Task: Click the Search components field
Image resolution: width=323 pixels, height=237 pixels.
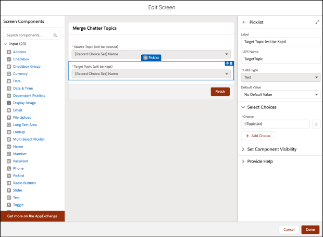Action: click(x=32, y=35)
